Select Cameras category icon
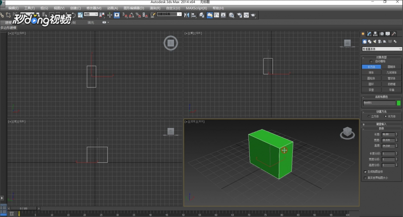This screenshot has width=403, height=217. (380, 42)
